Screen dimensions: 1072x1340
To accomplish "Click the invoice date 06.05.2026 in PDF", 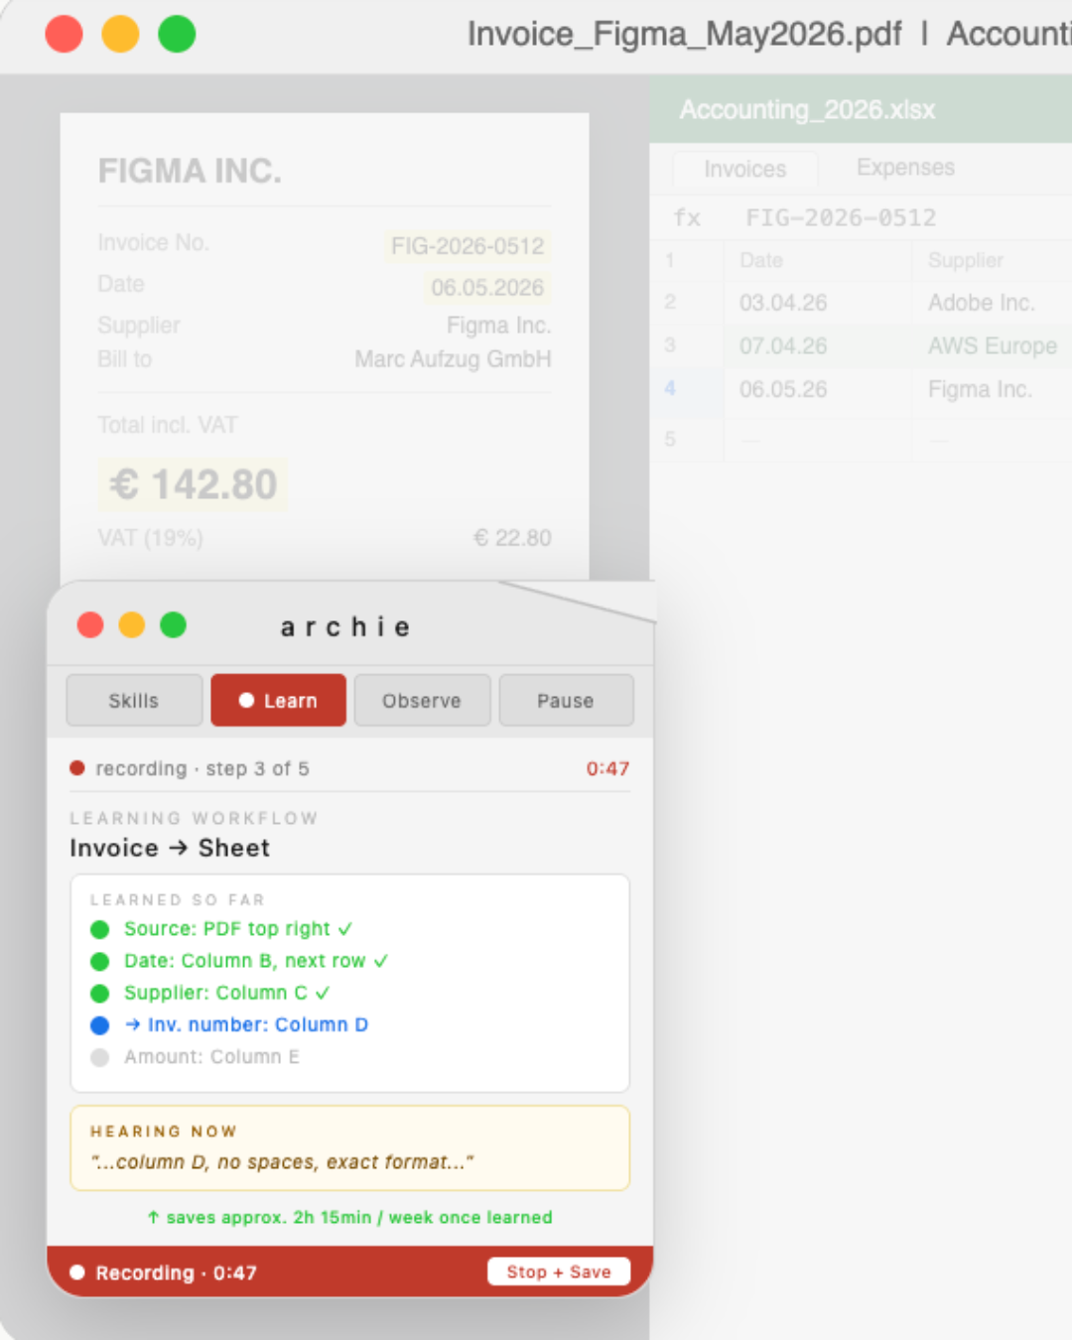I will 487,288.
